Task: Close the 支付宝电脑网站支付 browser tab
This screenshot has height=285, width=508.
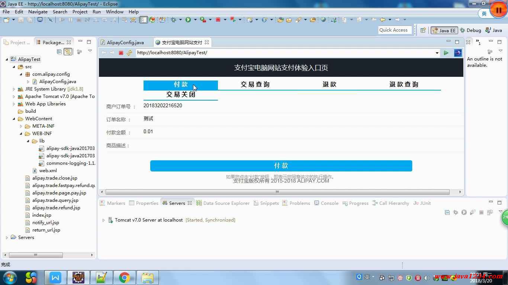Action: (x=207, y=42)
